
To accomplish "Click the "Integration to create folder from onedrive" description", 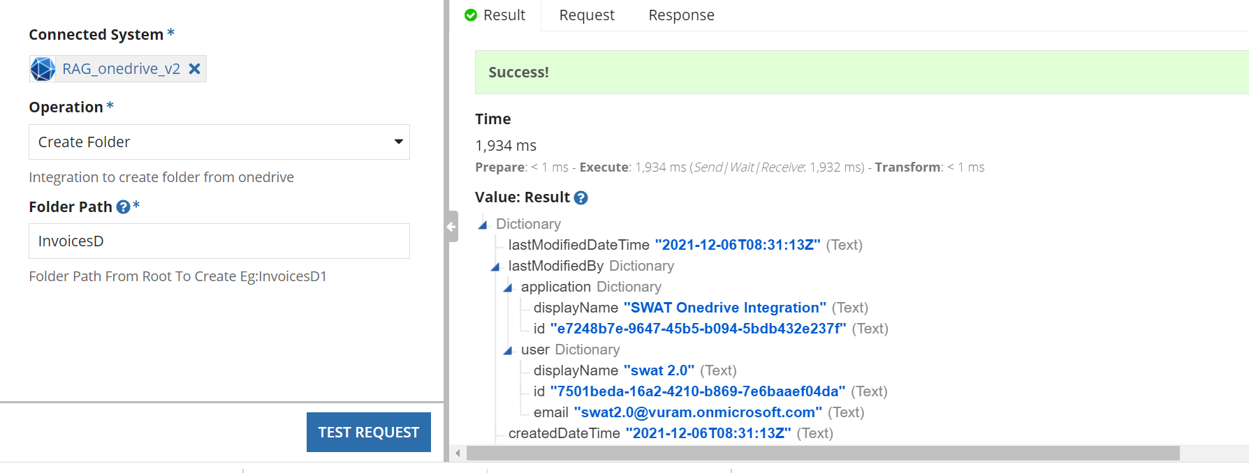I will tap(161, 177).
